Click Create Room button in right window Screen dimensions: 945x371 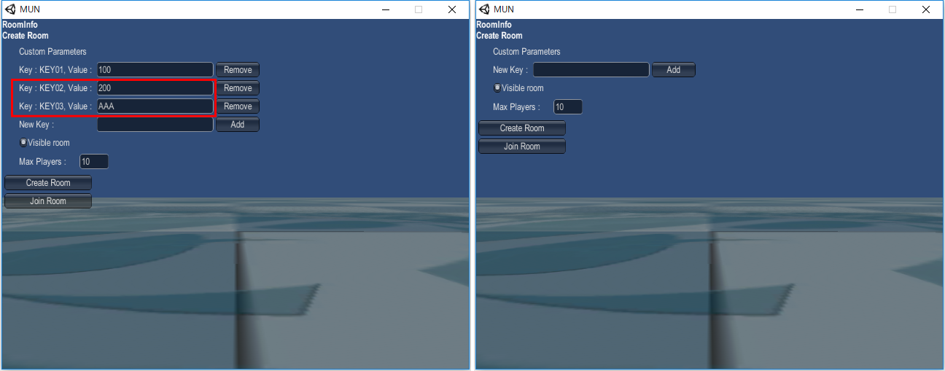tap(522, 128)
